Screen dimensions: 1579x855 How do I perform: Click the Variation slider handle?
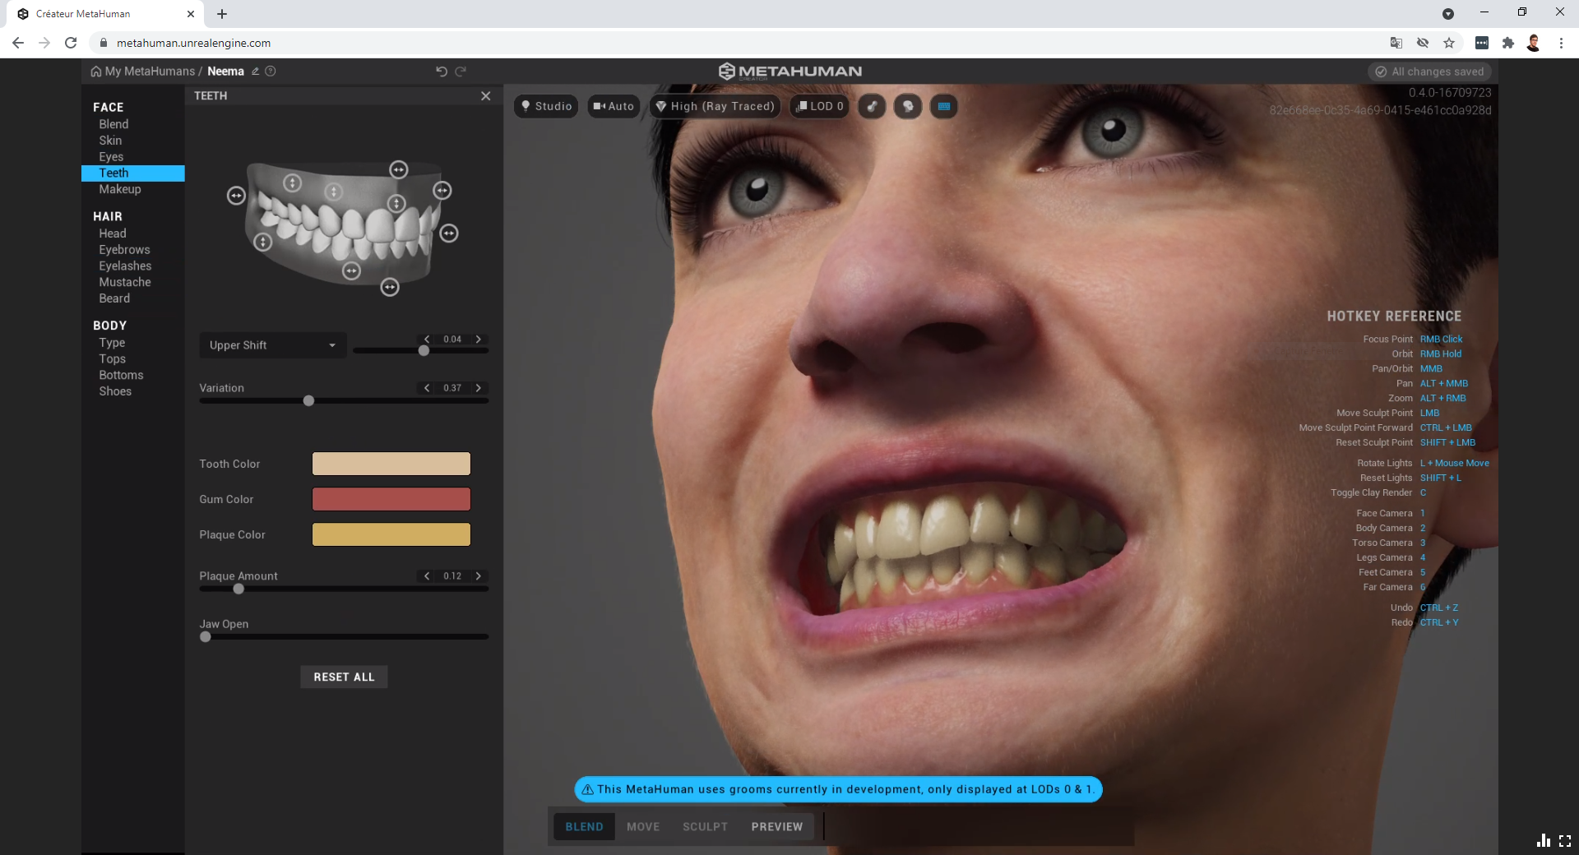click(308, 401)
